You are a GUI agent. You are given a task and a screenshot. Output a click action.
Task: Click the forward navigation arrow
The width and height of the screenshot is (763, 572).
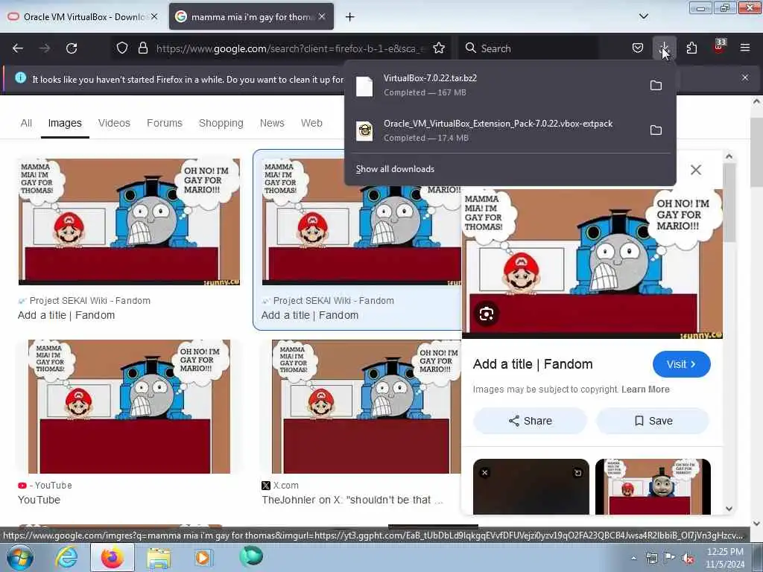[45, 48]
